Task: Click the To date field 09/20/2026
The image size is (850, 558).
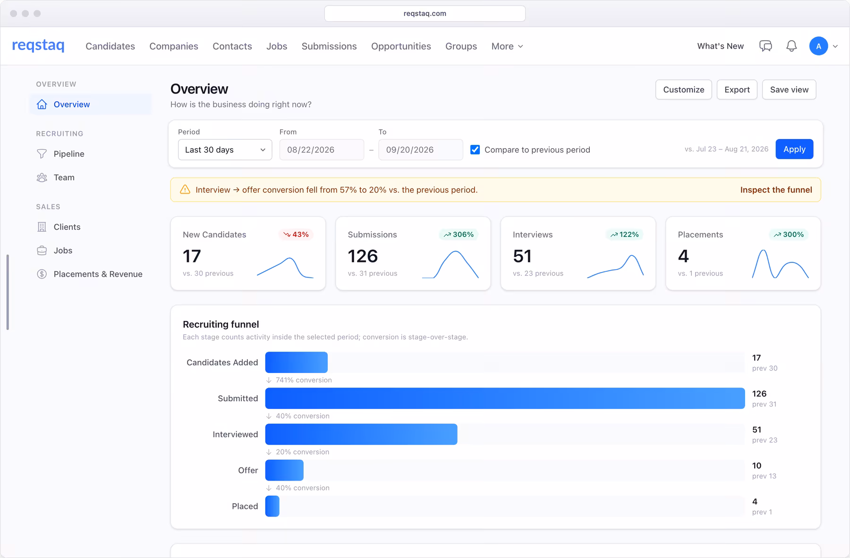Action: pyautogui.click(x=421, y=150)
